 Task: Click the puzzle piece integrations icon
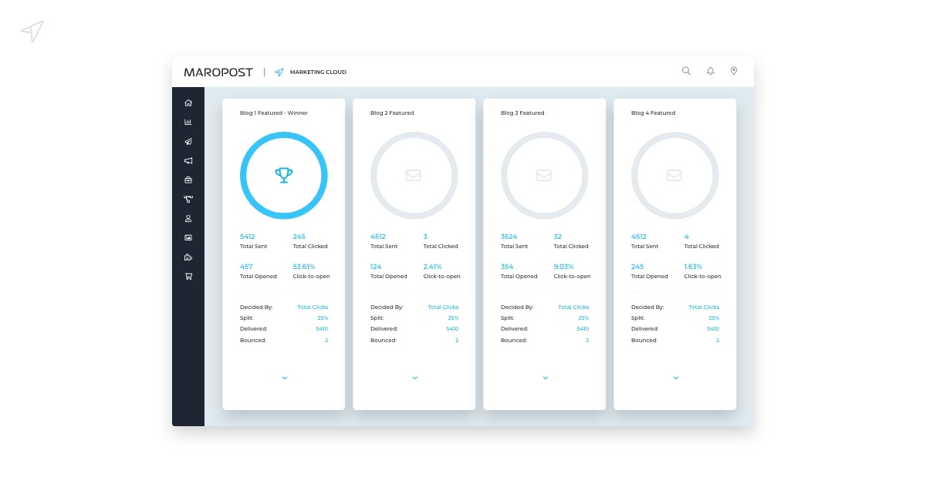(188, 257)
